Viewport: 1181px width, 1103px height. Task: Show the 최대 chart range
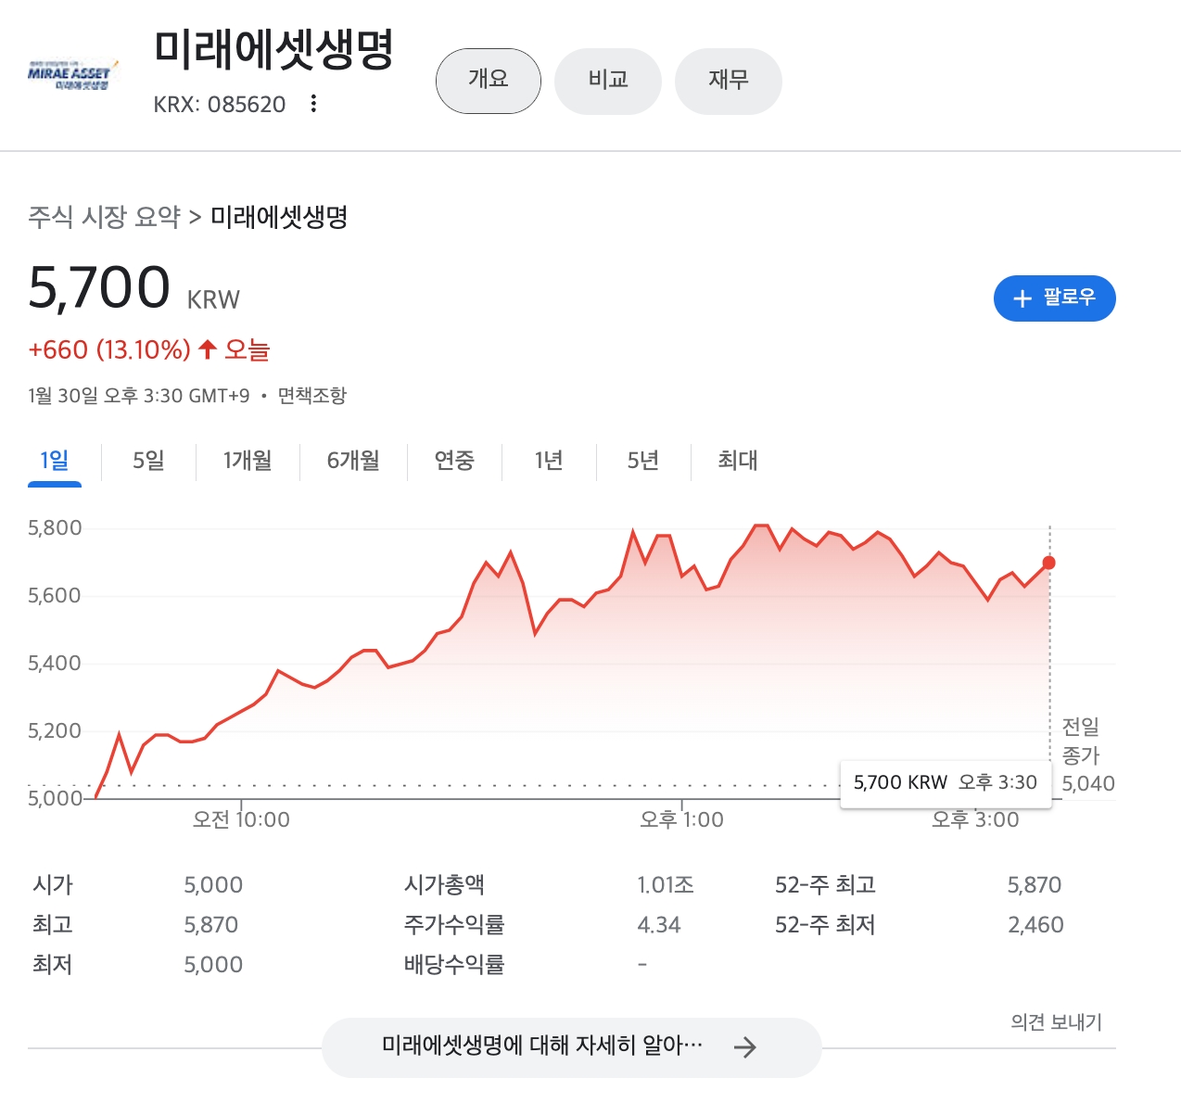click(x=738, y=461)
